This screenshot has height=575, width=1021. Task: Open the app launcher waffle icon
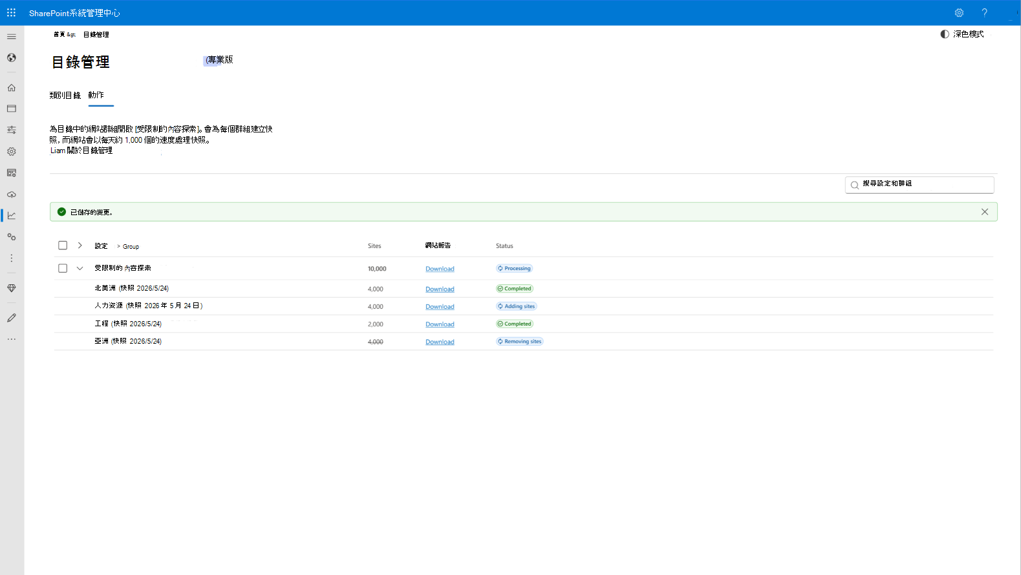pos(12,13)
